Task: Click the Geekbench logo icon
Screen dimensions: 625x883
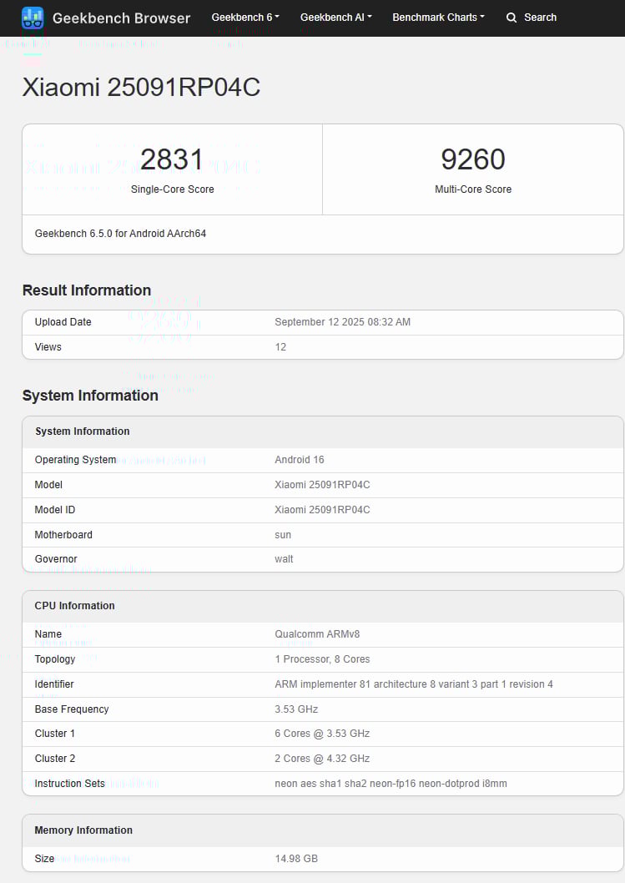Action: coord(33,18)
